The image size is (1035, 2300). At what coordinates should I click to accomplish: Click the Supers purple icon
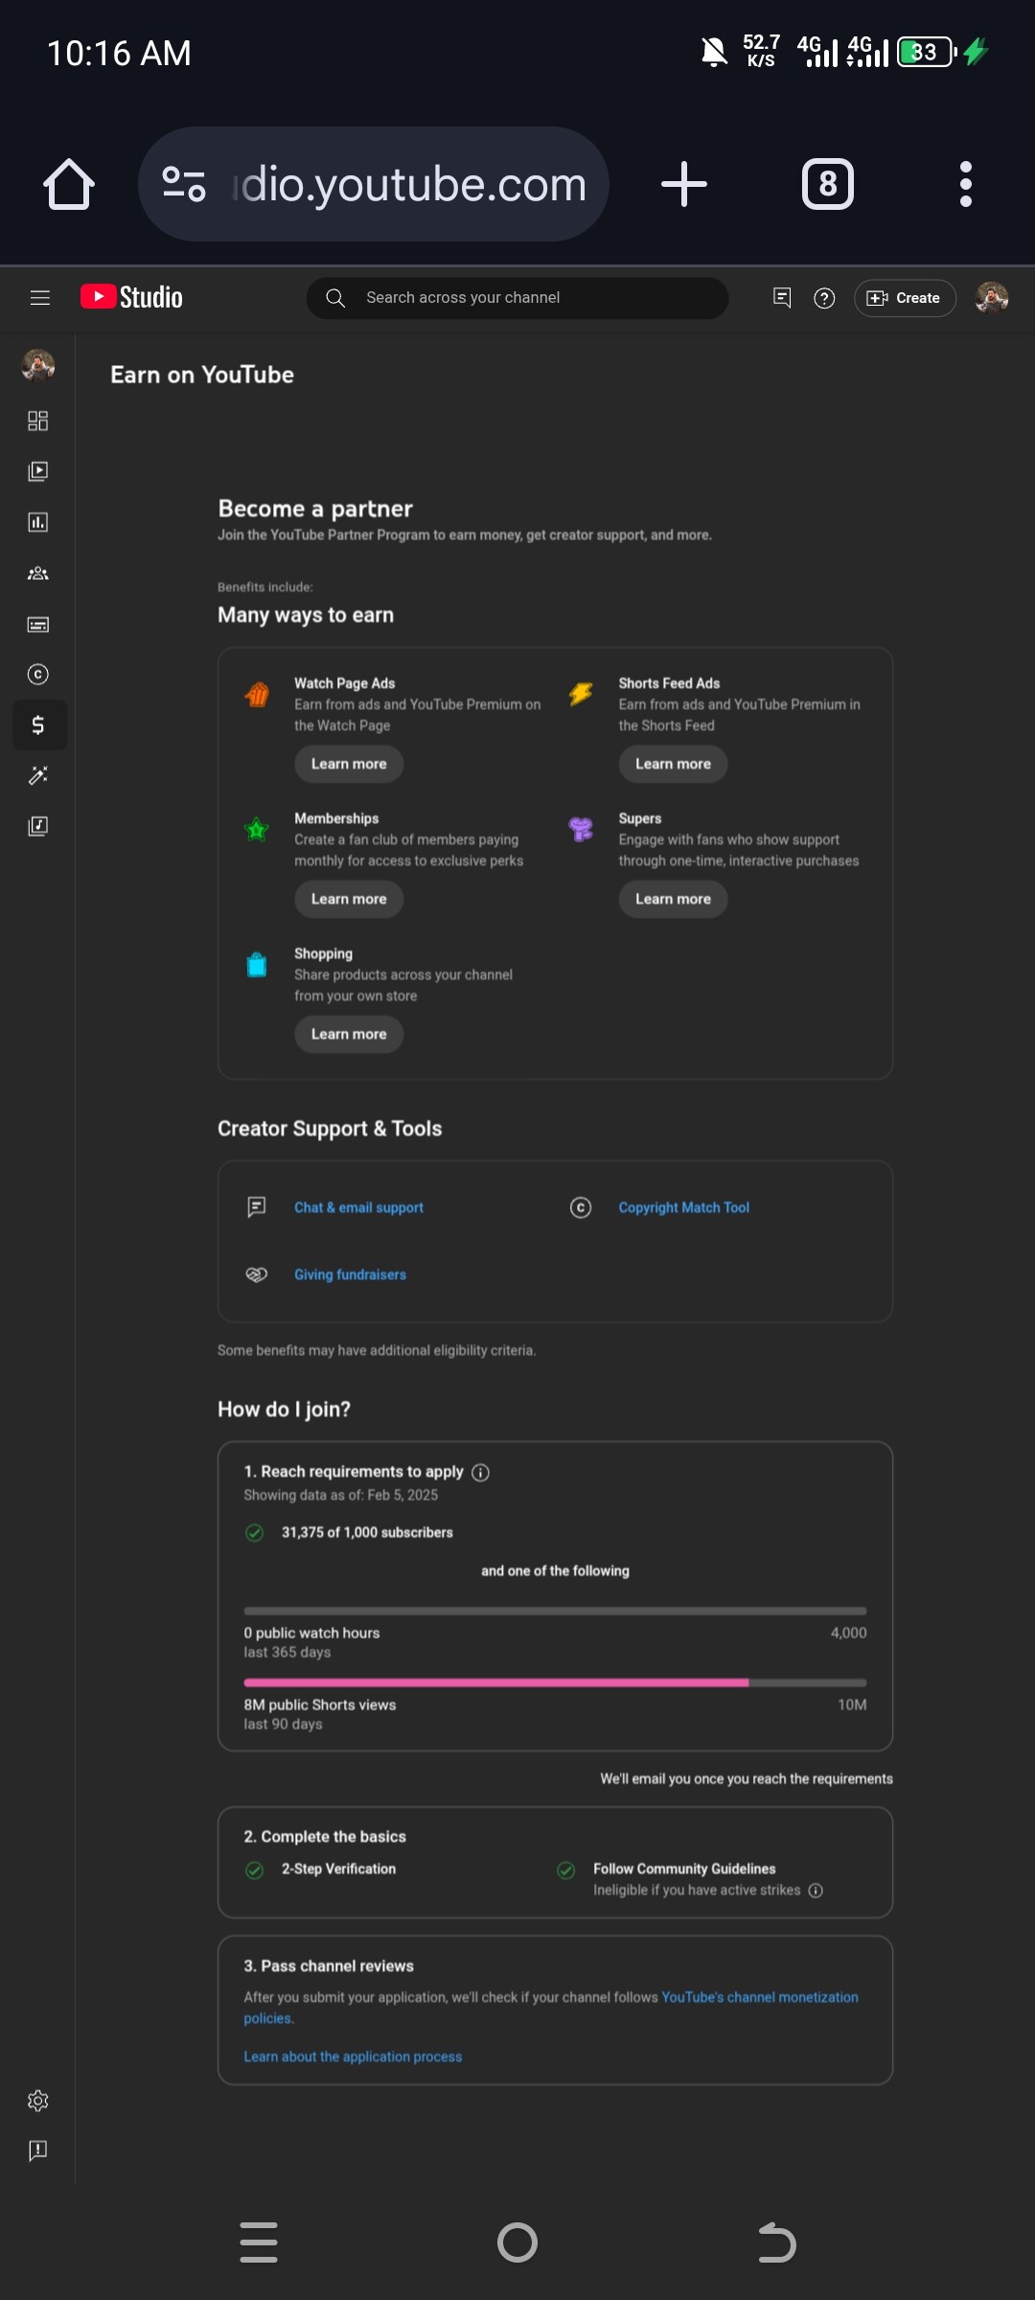tap(581, 829)
